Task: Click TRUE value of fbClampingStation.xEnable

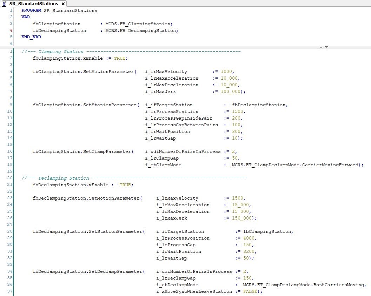Action: tap(119, 58)
